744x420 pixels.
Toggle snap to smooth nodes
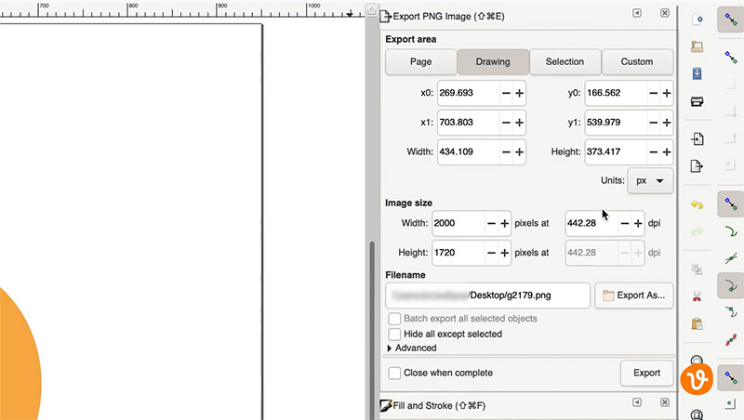click(x=731, y=312)
